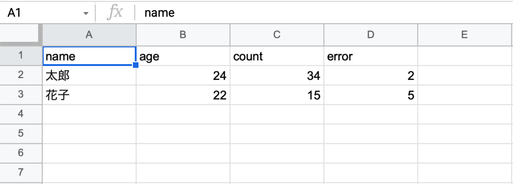This screenshot has height=184, width=513.
Task: Select column B header
Action: pos(183,35)
